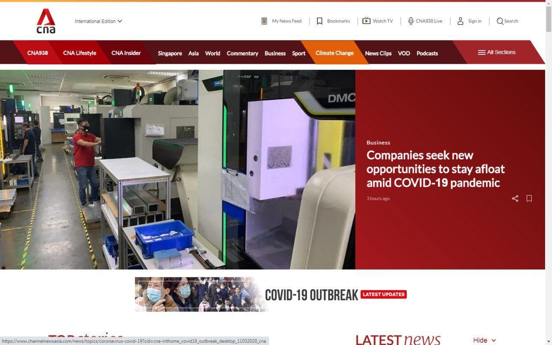Image resolution: width=552 pixels, height=345 pixels.
Task: Click the Business category label on hero story
Action: pos(378,142)
